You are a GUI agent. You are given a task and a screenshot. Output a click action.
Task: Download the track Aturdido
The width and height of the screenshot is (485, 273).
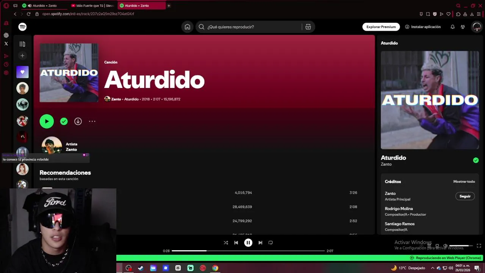pyautogui.click(x=78, y=121)
